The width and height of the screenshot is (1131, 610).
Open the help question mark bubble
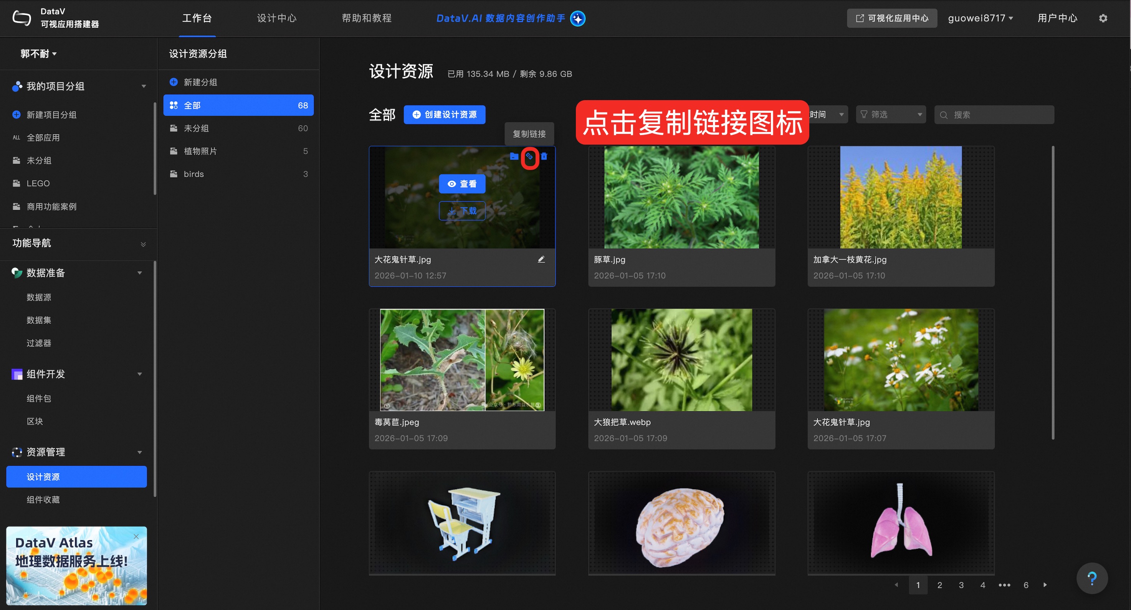coord(1091,578)
